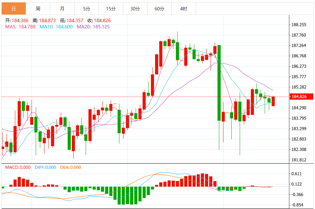This screenshot has width=315, height=209.
Task: Click the DIFF:0.000 indicator label
Action: 45,167
